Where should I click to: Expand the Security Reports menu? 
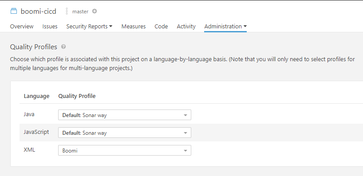89,26
